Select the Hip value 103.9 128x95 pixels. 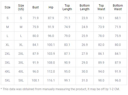point(51,54)
